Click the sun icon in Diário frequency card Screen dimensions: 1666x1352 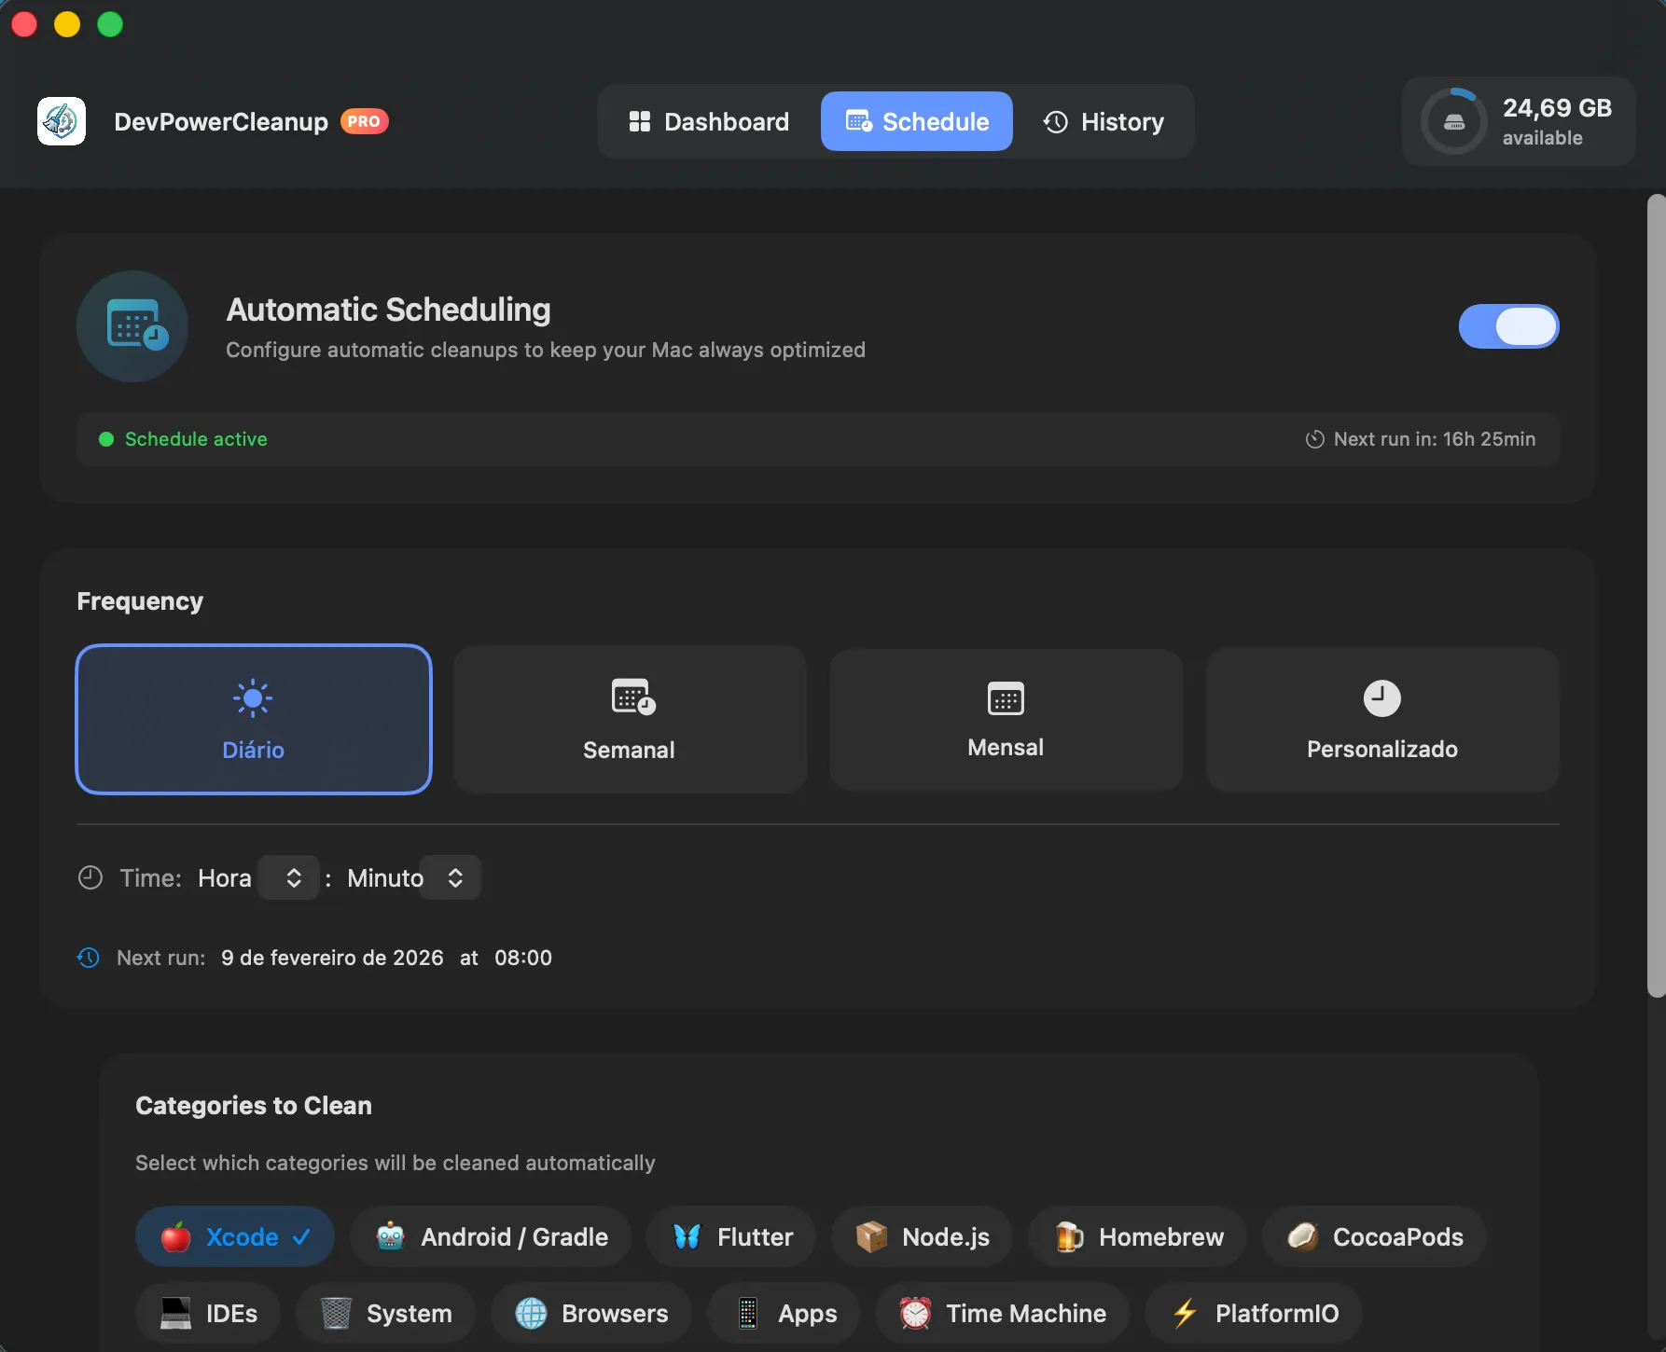[x=253, y=697]
